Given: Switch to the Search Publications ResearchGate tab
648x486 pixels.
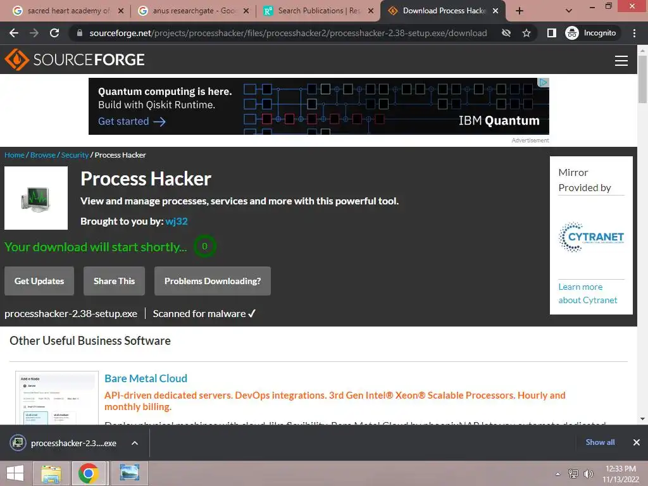Looking at the screenshot, I should (318, 11).
